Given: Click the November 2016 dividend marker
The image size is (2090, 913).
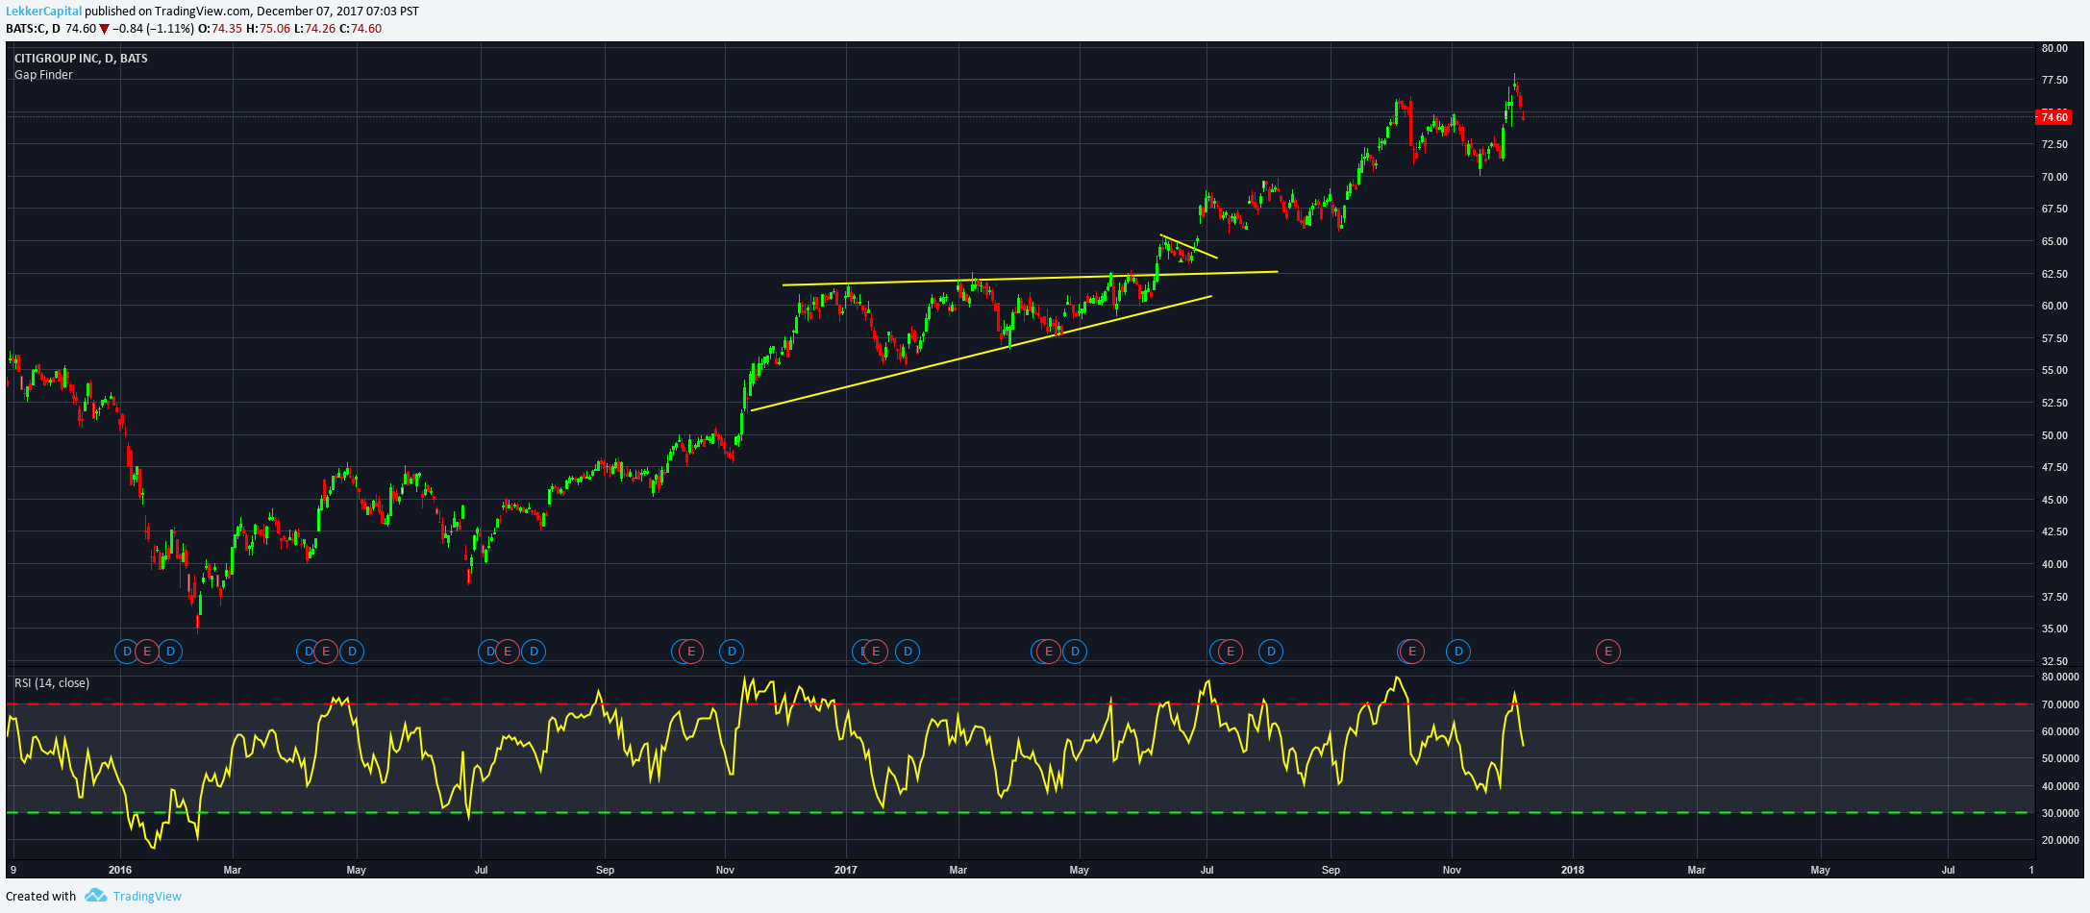Looking at the screenshot, I should pos(732,652).
